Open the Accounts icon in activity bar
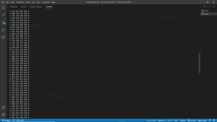Image resolution: width=217 pixels, height=122 pixels. tap(3, 108)
